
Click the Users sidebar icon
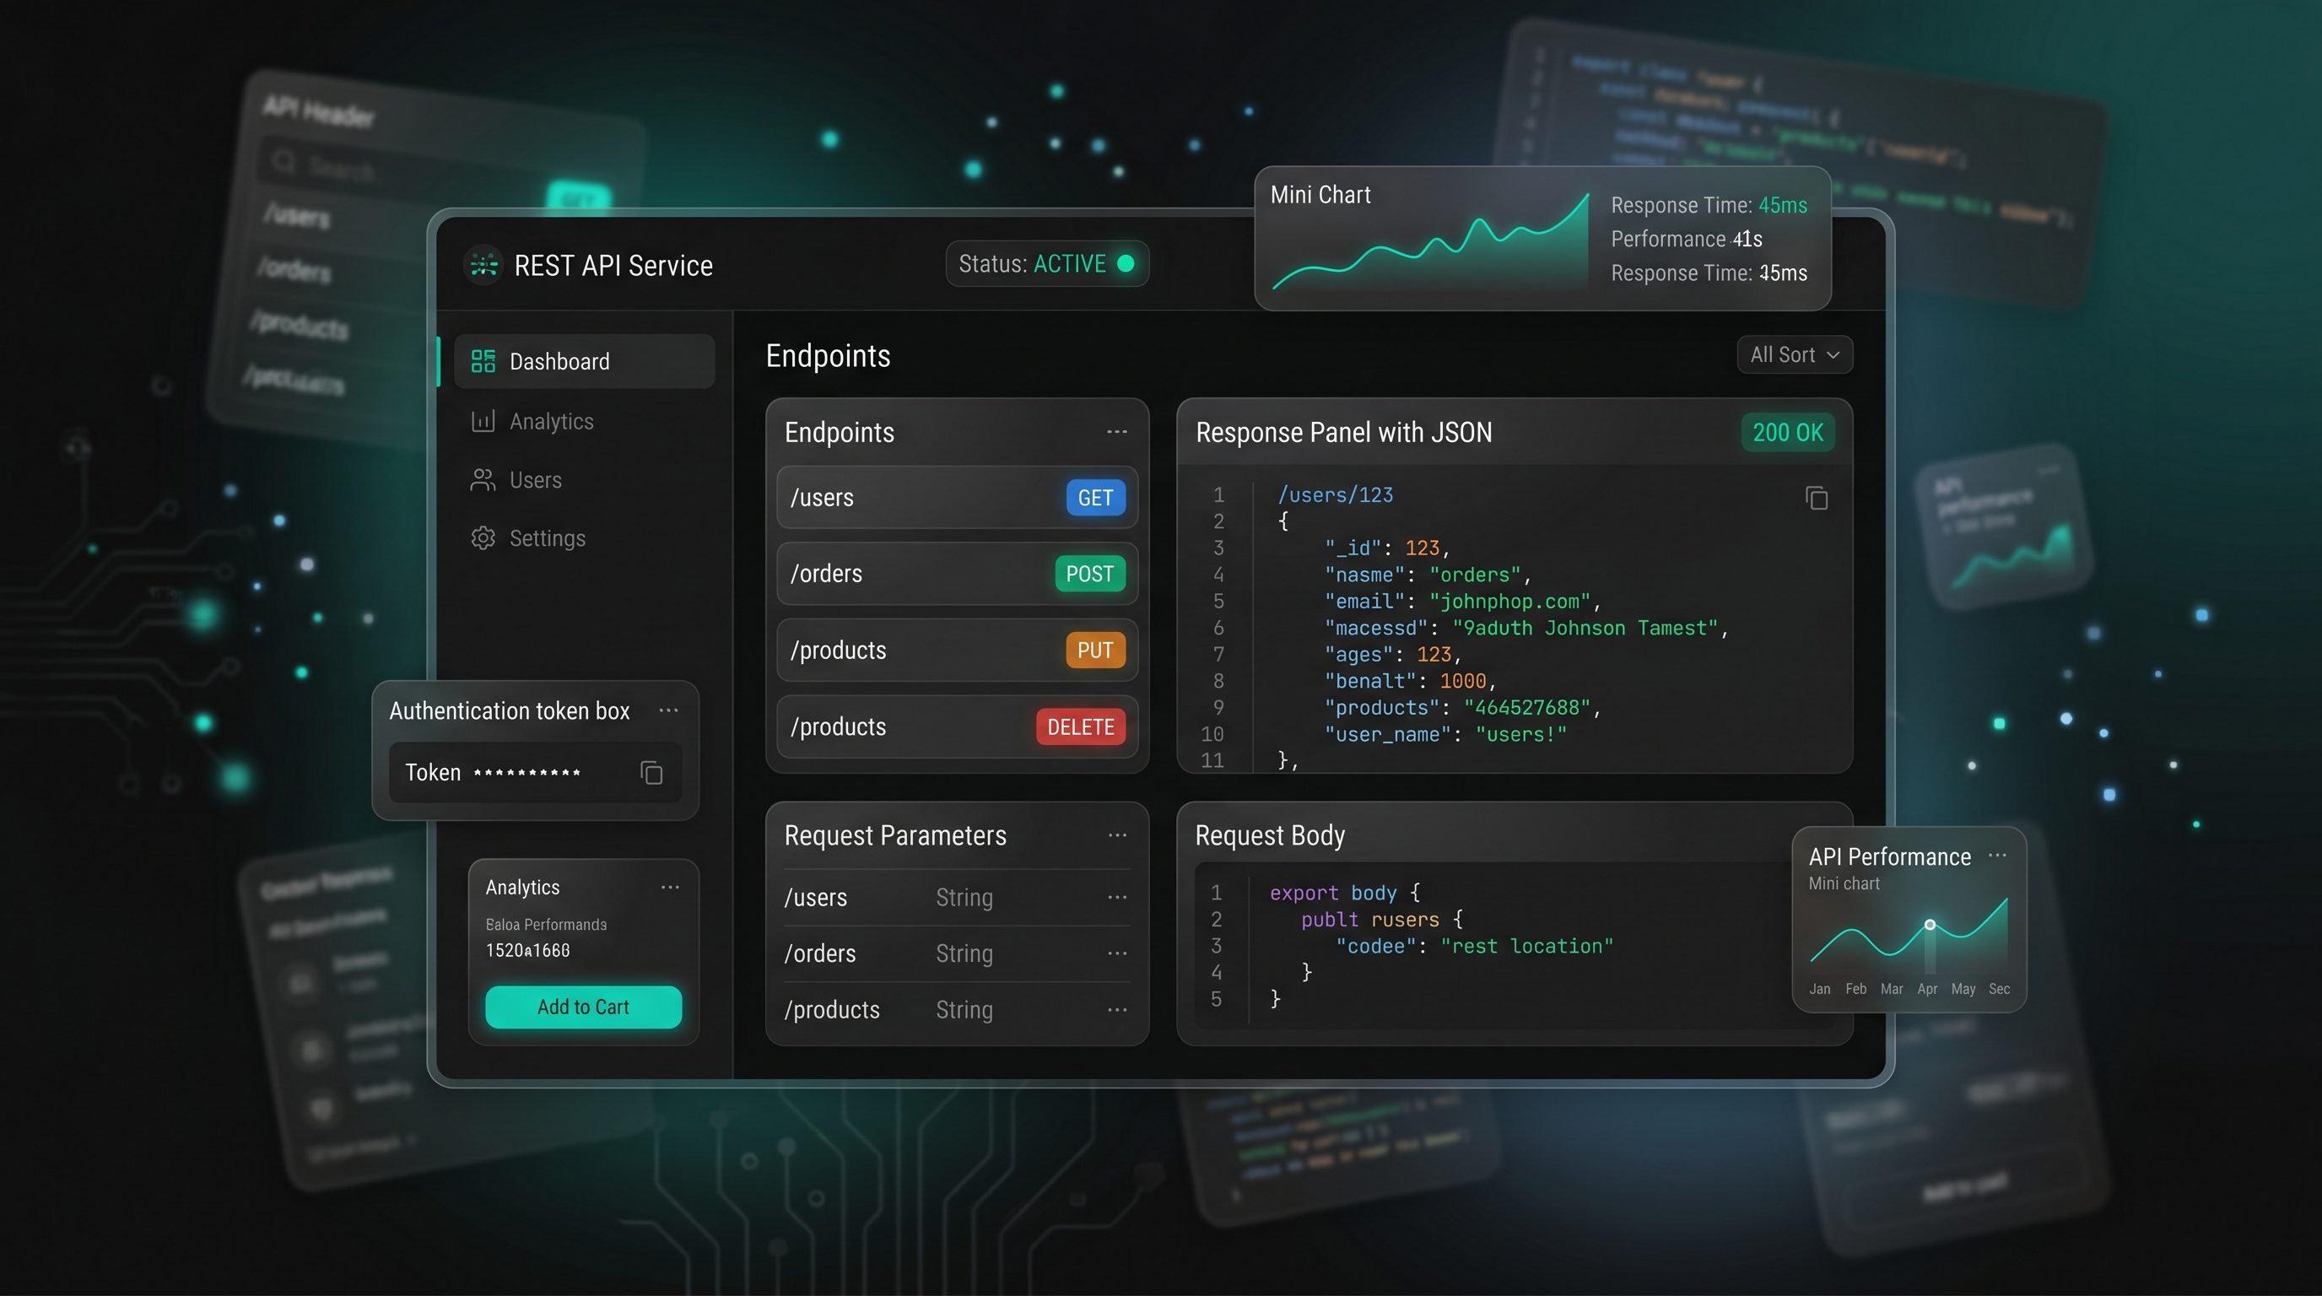click(x=483, y=478)
